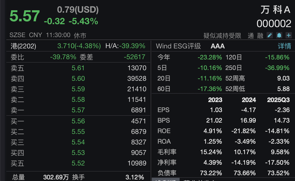This screenshot has height=181, width=295.
Task: Open the 详情 ESG details link
Action: pyautogui.click(x=284, y=46)
